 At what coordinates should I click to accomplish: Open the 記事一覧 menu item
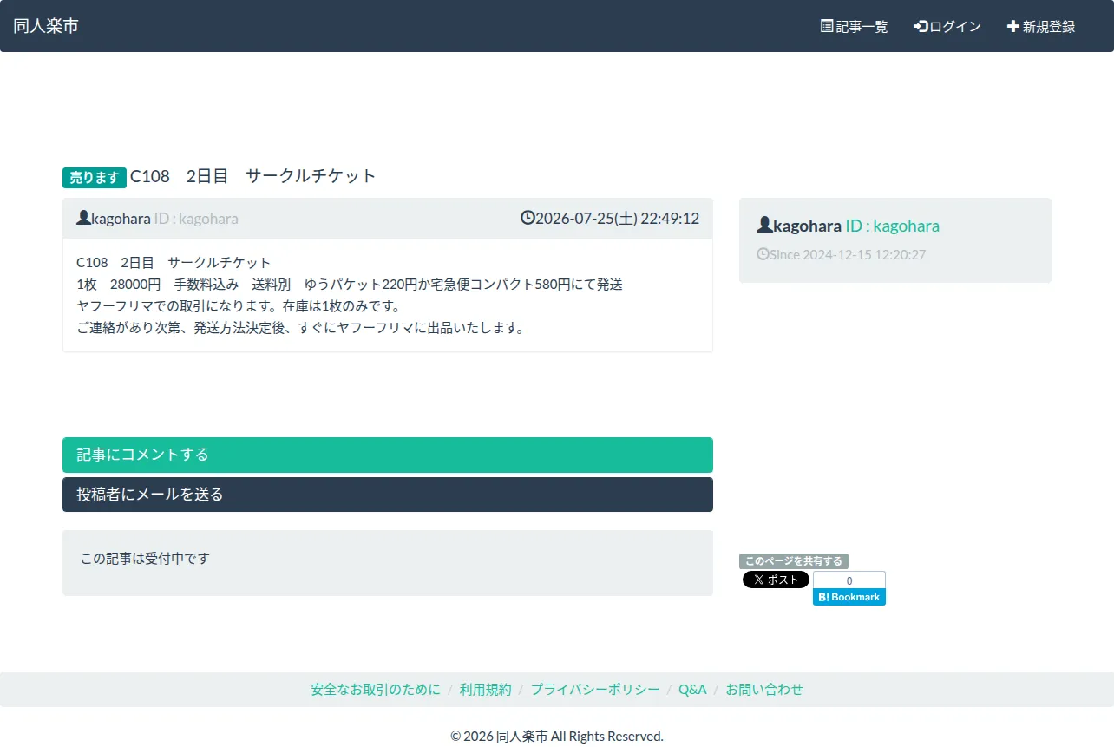(855, 26)
